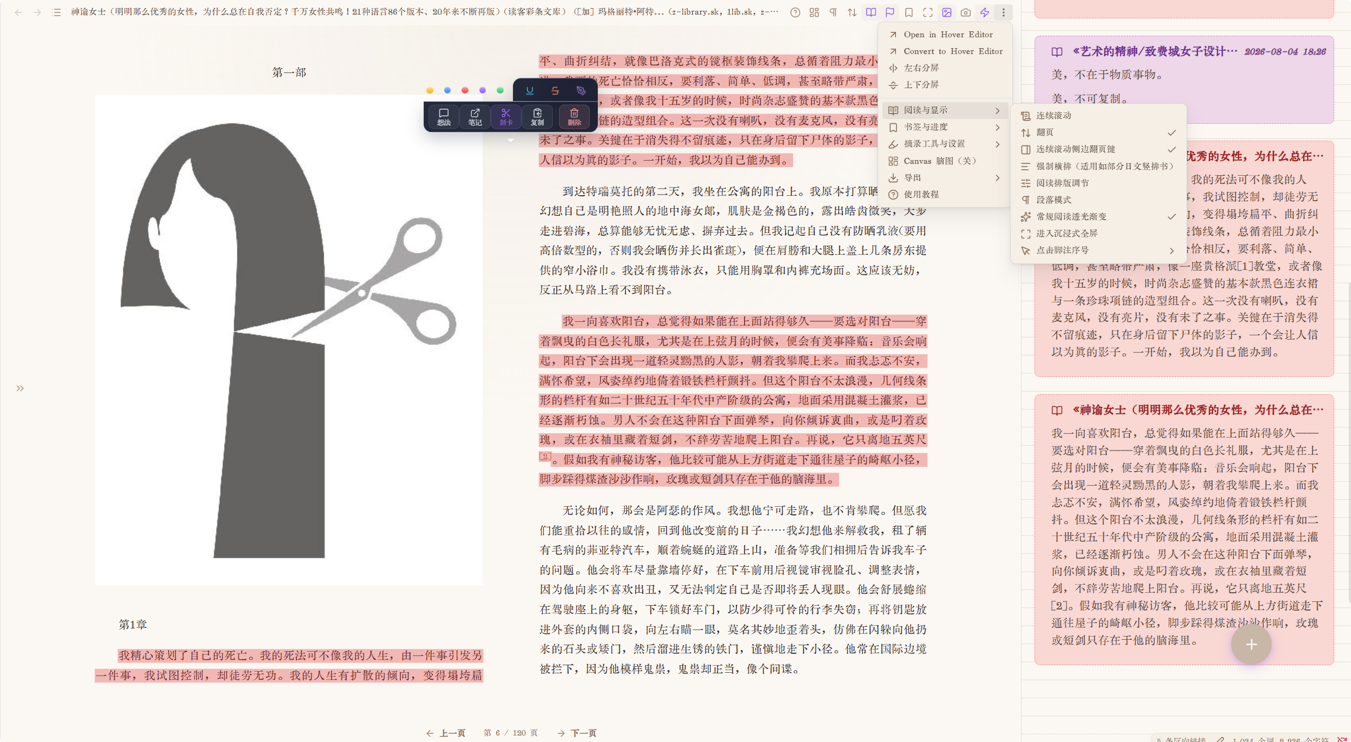This screenshot has width=1351, height=742.
Task: Choose 上下分屏 split option
Action: click(945, 85)
